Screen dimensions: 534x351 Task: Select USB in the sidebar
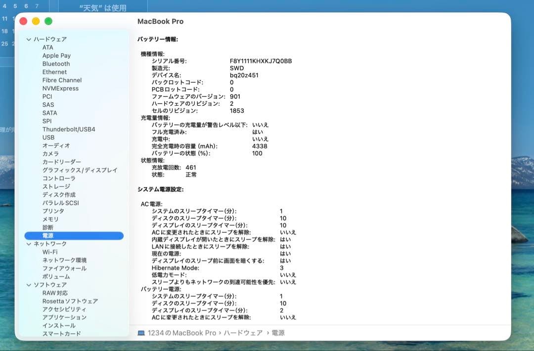[48, 137]
